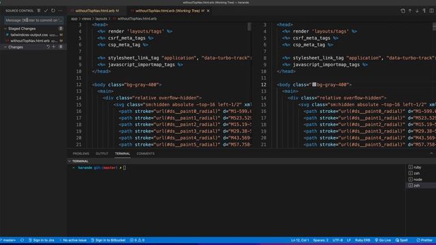Click the terminal prompt line
This screenshot has height=245, width=436.
99,168
